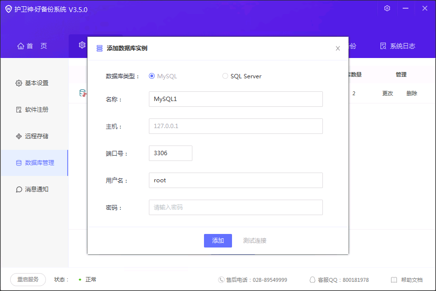
Task: Click the 删除 link in the table row
Action: [x=411, y=93]
